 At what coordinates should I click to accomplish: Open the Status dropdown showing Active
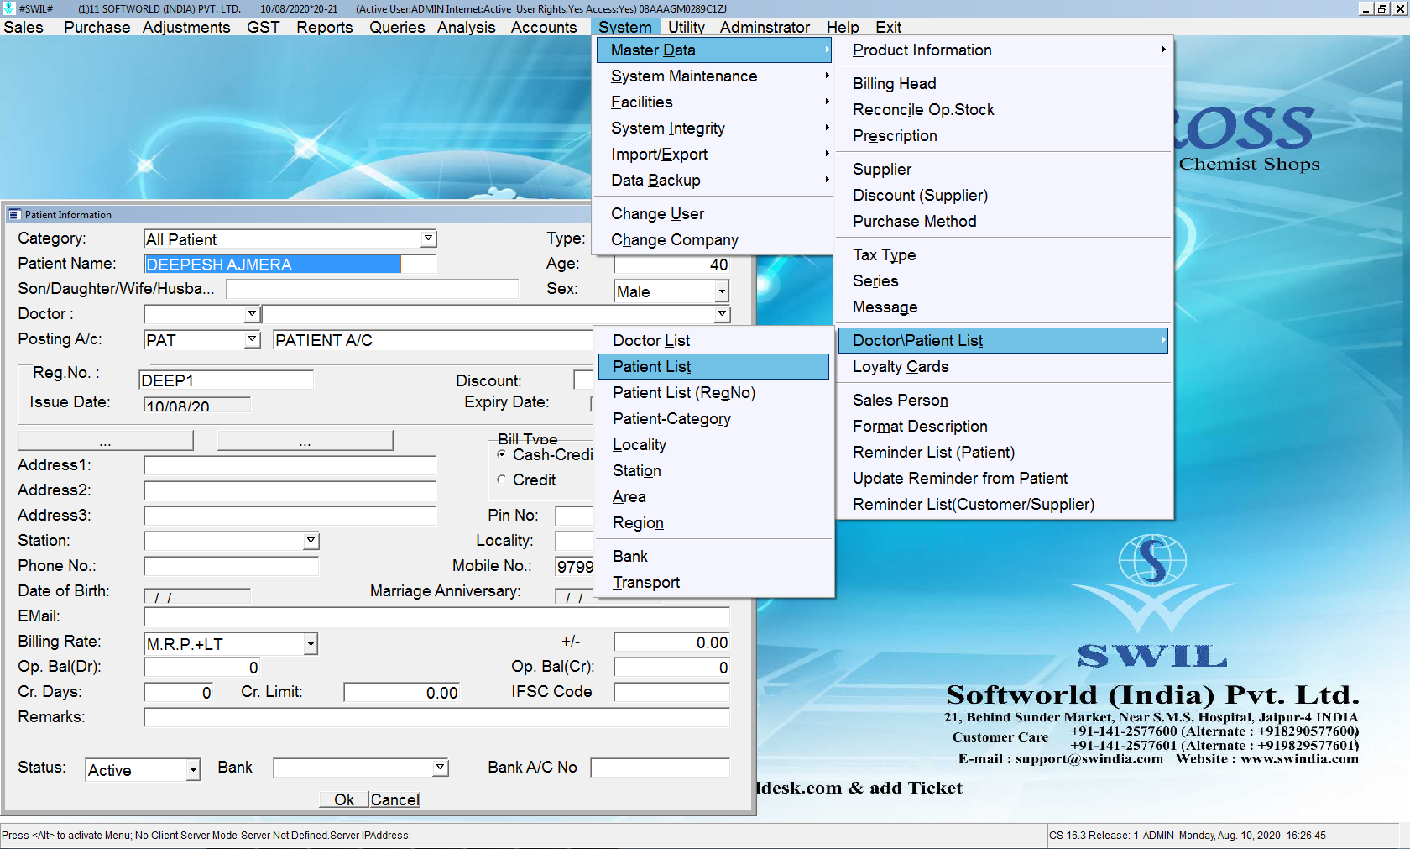tap(193, 769)
